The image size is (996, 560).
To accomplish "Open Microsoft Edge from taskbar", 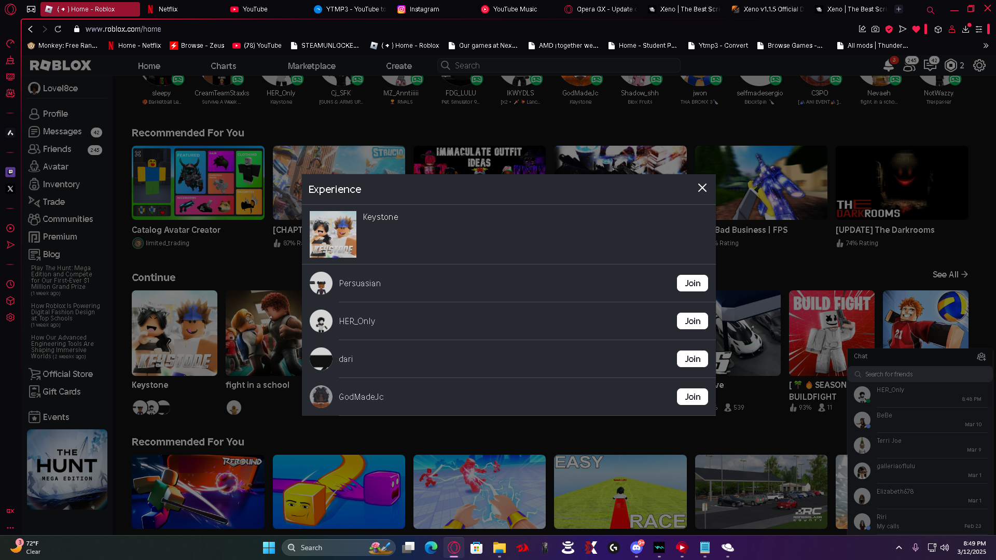I will (x=431, y=548).
